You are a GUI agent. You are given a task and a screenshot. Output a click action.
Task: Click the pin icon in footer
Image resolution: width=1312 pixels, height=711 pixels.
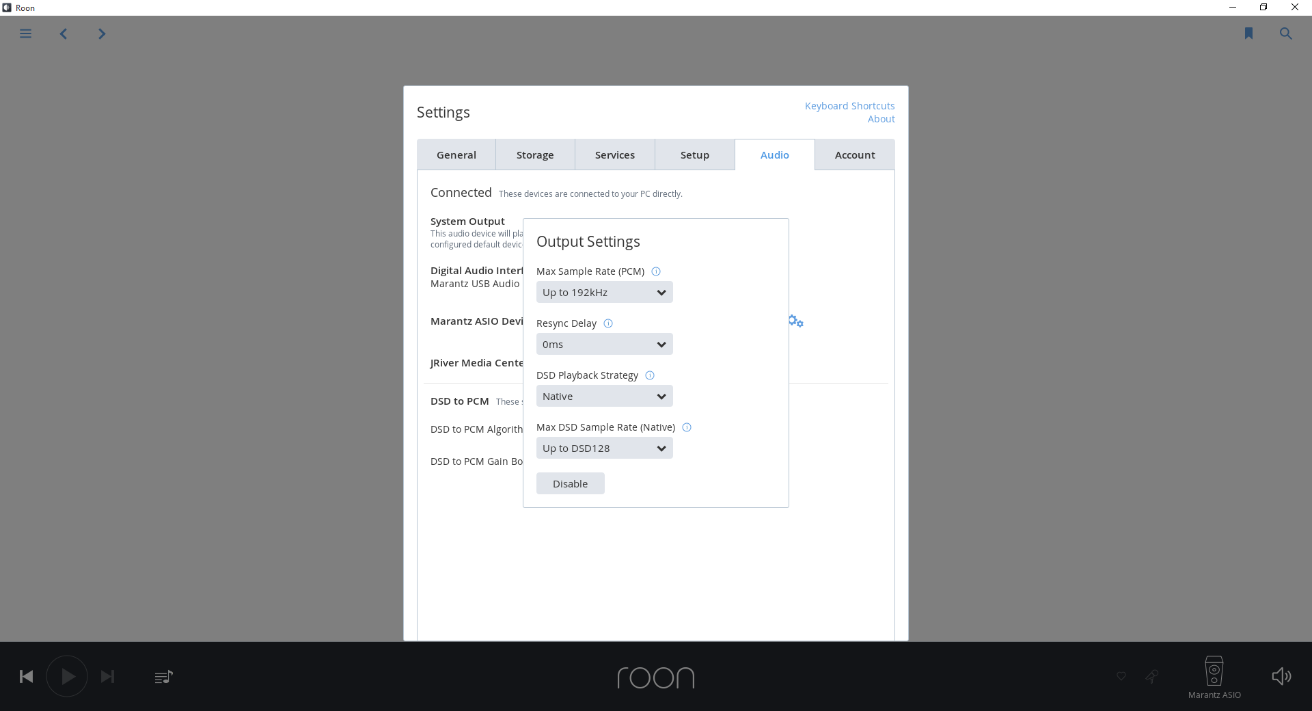tap(1152, 676)
